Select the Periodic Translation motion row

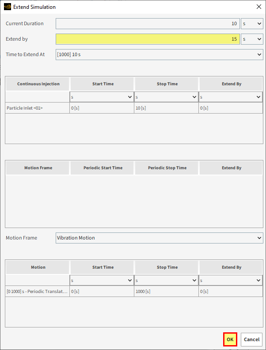134,292
